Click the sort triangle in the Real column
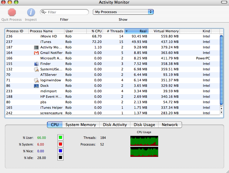Image resolution: width=229 pixels, height=173 pixels. point(127,31)
